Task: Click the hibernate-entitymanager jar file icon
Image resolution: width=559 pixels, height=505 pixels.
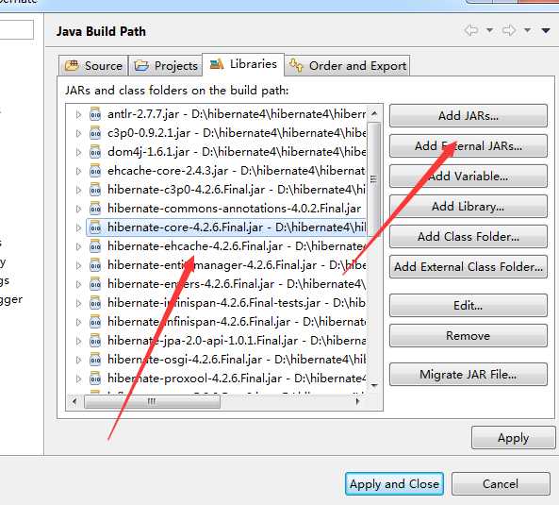Action: tap(95, 265)
